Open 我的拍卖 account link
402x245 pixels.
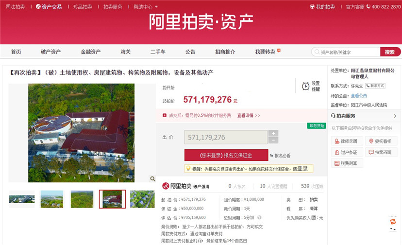click(322, 7)
